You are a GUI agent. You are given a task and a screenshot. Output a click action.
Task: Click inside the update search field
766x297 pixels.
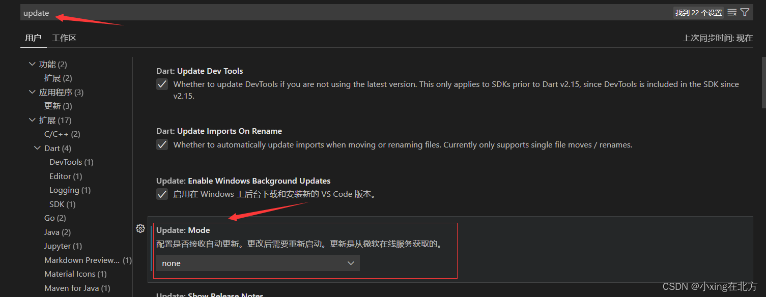point(254,12)
